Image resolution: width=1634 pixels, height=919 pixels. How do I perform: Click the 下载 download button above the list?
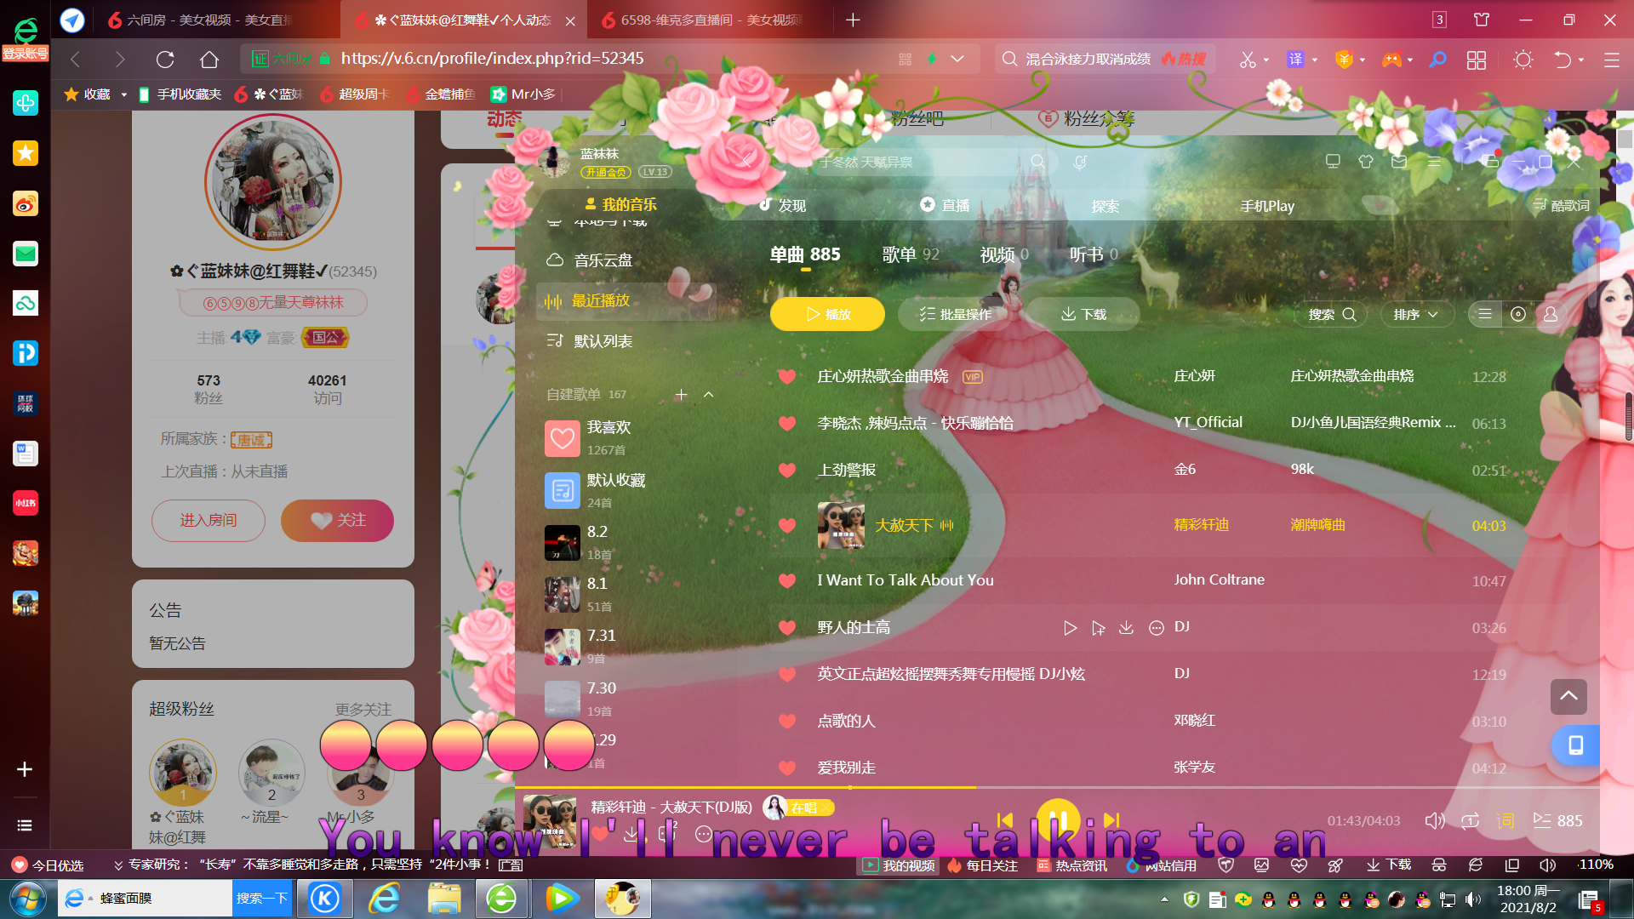coord(1083,314)
